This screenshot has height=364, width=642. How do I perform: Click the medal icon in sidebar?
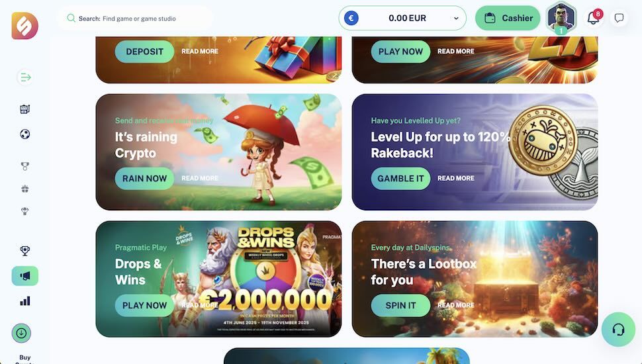pos(25,166)
